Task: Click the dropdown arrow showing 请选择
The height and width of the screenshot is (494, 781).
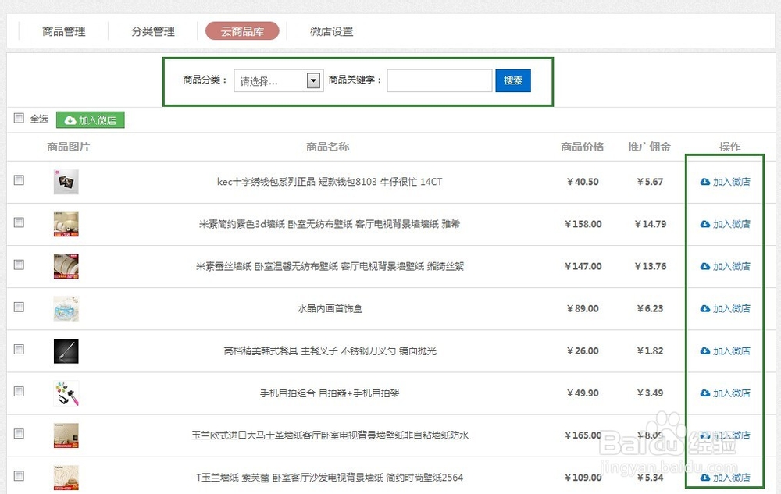Action: tap(312, 80)
